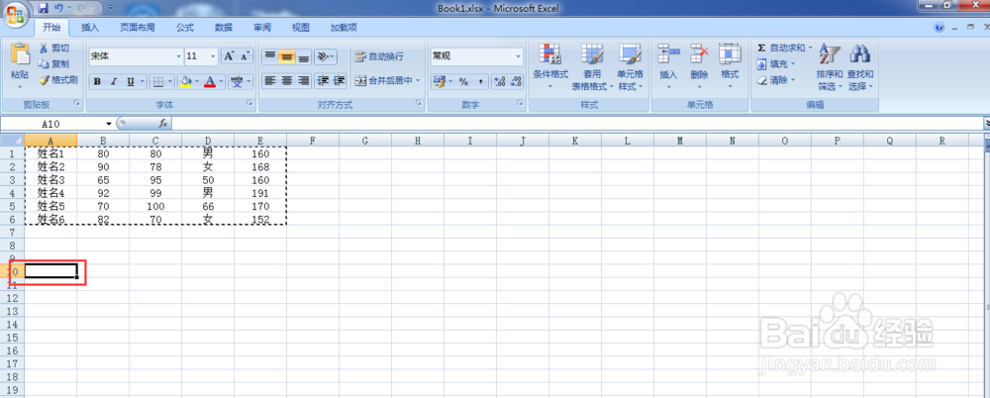Toggle middle vertical alignment
990x398 pixels.
(287, 56)
